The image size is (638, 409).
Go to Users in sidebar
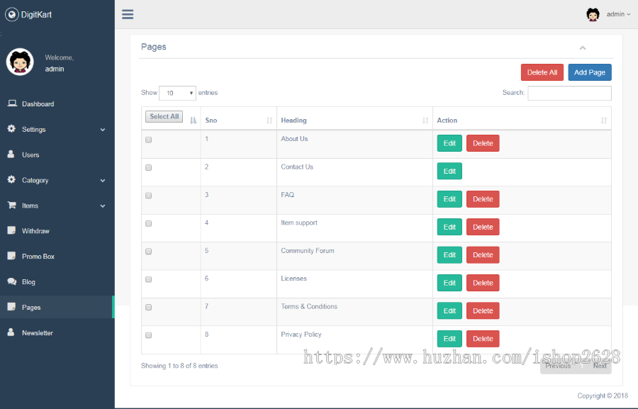(57, 155)
